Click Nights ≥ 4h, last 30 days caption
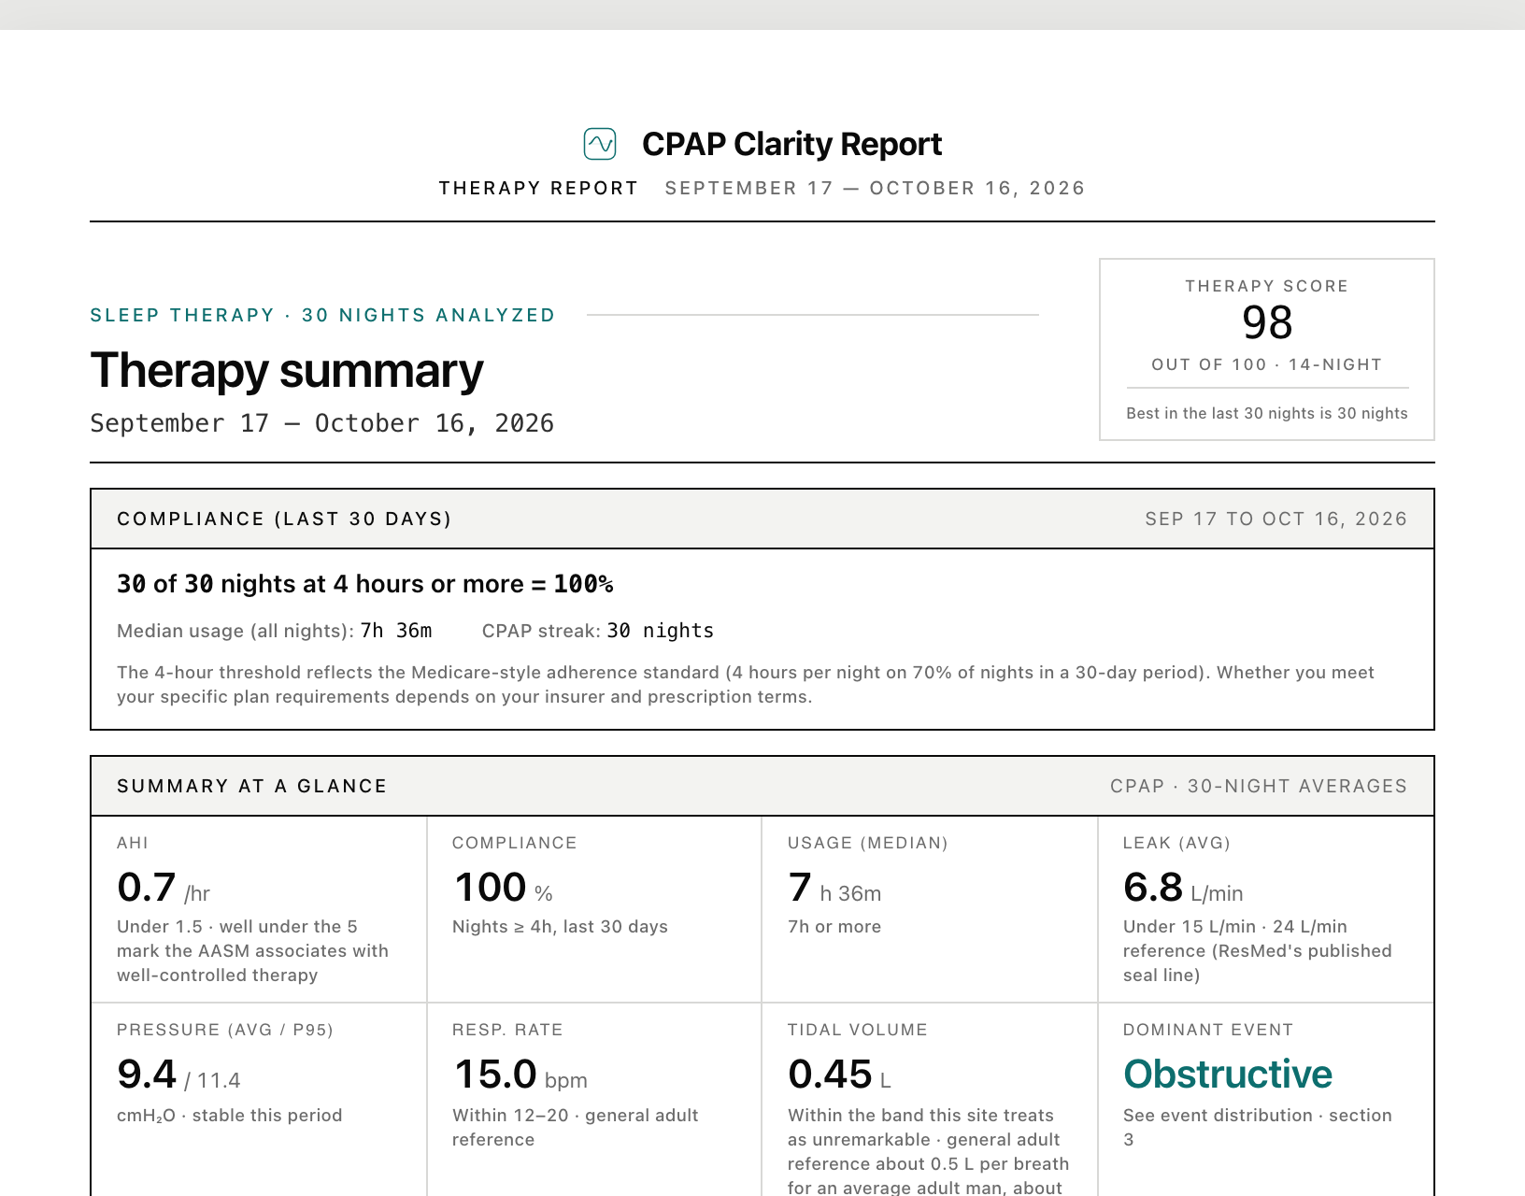The height and width of the screenshot is (1196, 1525). tap(560, 927)
